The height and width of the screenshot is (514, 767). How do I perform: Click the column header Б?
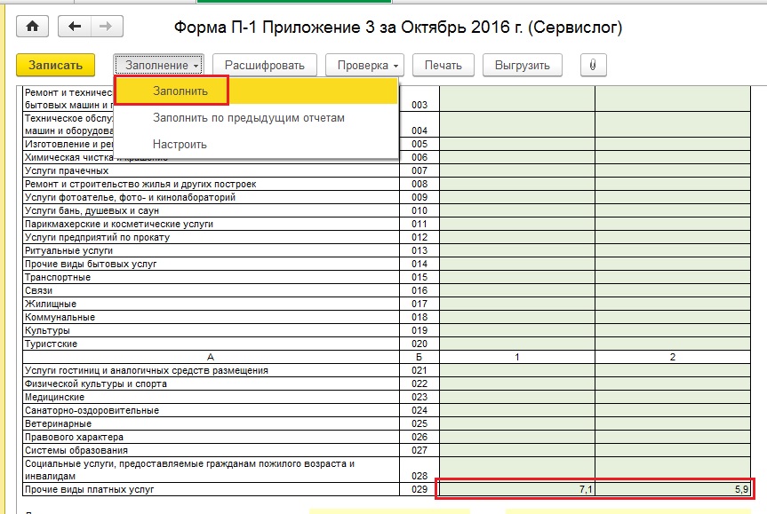(419, 357)
